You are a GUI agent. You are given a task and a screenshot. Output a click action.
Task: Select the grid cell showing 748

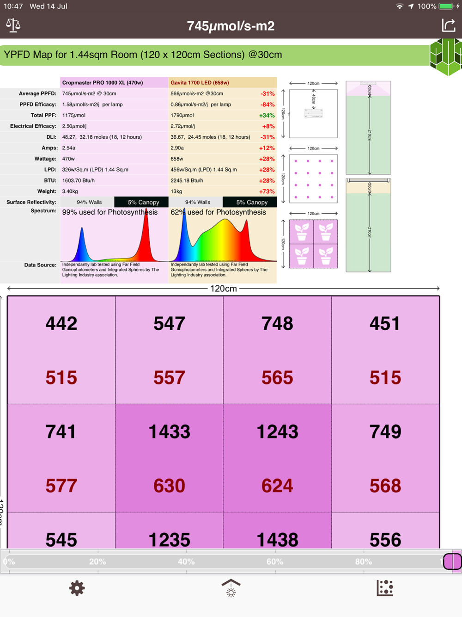(x=277, y=350)
